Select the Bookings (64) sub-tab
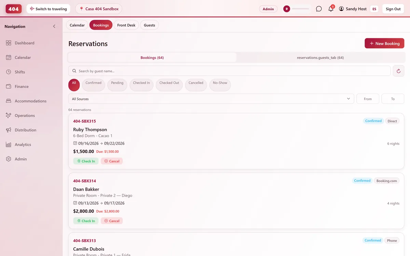Viewport: 410px width, 256px height. [152, 58]
